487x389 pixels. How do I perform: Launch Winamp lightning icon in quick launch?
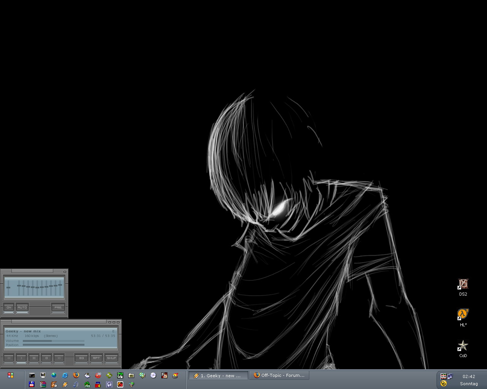(65, 384)
